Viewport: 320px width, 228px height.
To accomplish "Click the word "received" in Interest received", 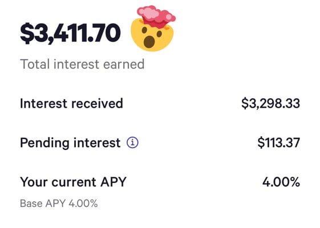I will pos(97,103).
